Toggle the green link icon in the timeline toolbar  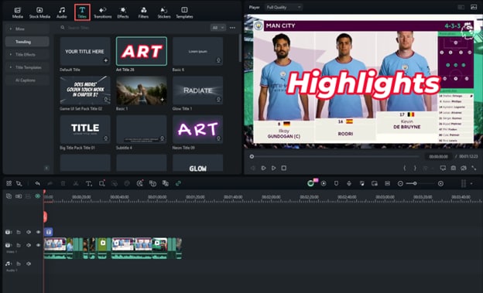point(178,183)
